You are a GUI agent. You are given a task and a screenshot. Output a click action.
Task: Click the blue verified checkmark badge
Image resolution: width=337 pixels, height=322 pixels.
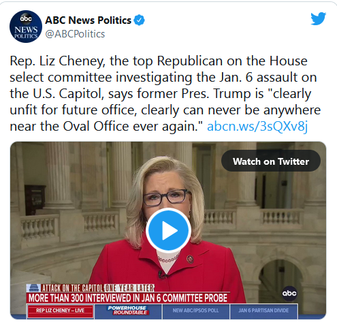click(x=139, y=20)
